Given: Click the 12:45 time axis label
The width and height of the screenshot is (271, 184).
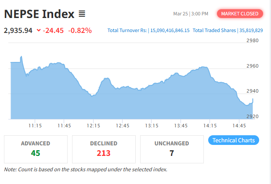Looking at the screenshot, I should click(123, 126).
